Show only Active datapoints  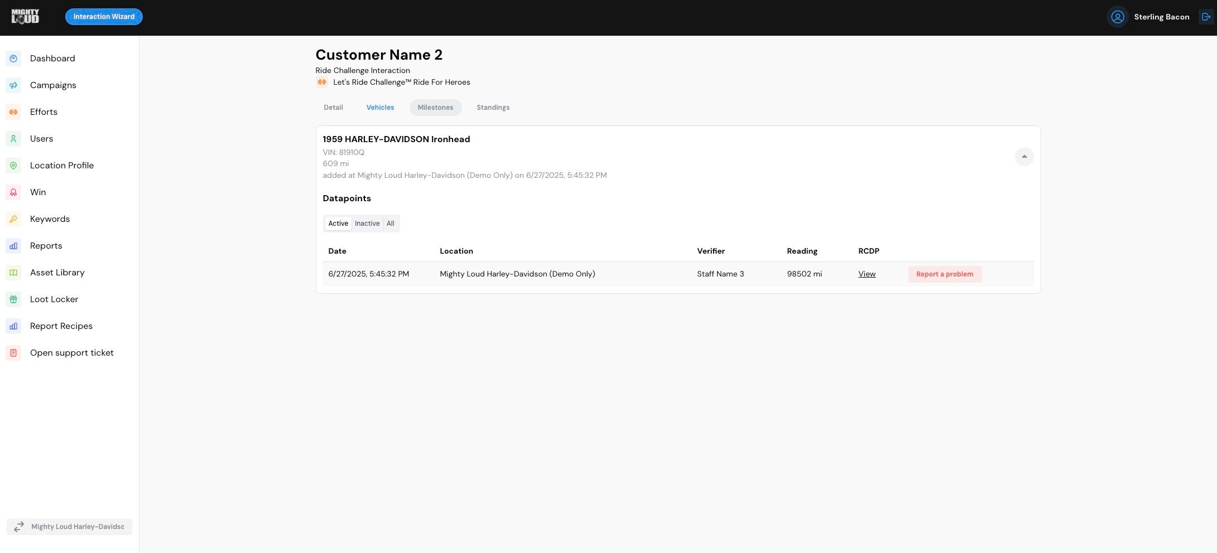(338, 224)
